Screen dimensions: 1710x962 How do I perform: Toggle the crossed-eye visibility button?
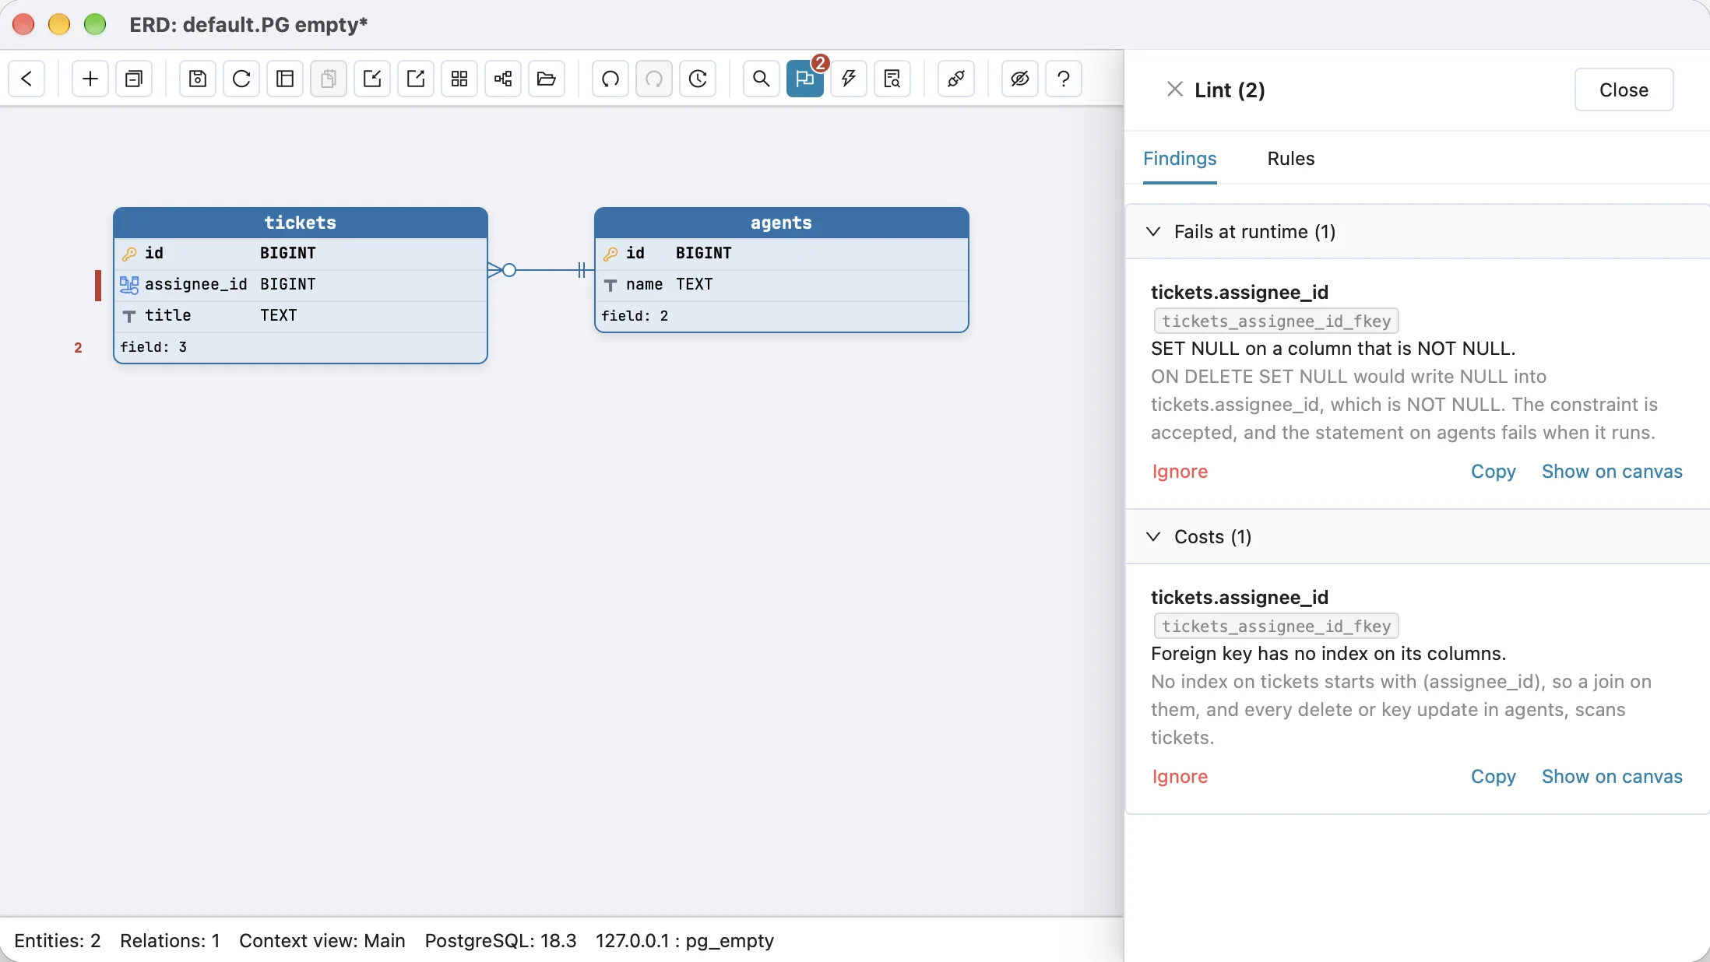[x=1020, y=79]
